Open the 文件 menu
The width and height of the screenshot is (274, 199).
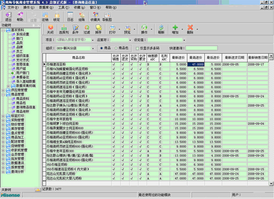pos(13,7)
